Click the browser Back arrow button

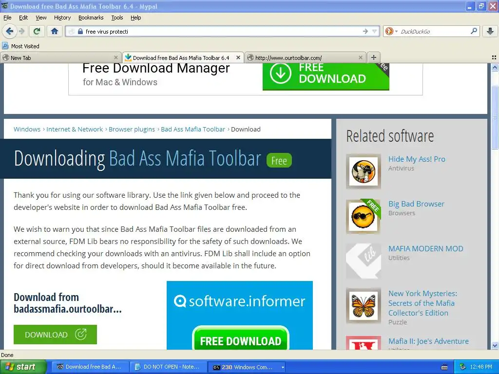pos(10,31)
